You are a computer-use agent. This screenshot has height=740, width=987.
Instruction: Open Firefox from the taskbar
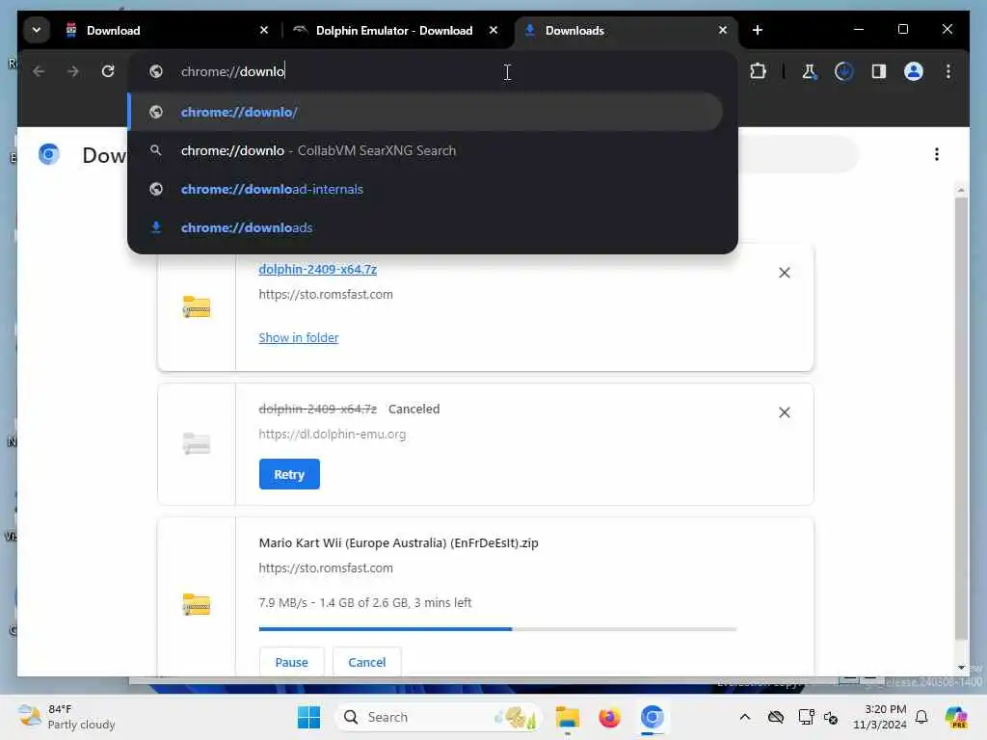click(609, 717)
